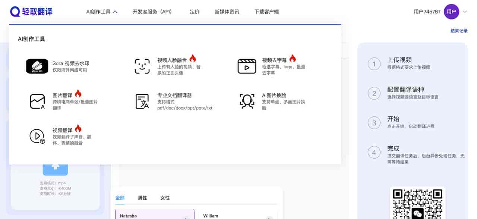Click the step 3 开始 circle indicator
This screenshot has height=219, width=477.
click(x=374, y=123)
